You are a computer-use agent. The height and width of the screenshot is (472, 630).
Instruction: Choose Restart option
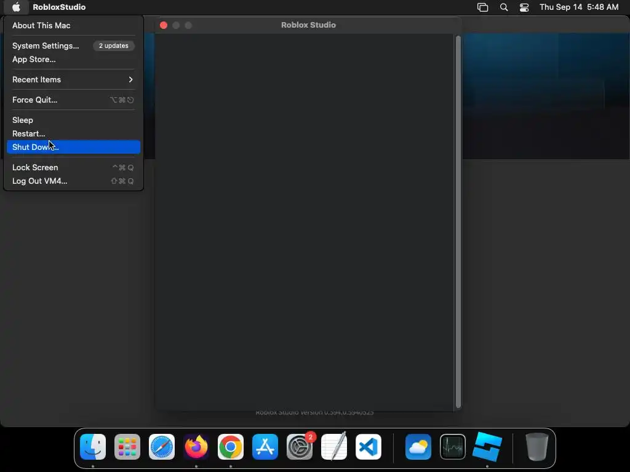(74, 133)
